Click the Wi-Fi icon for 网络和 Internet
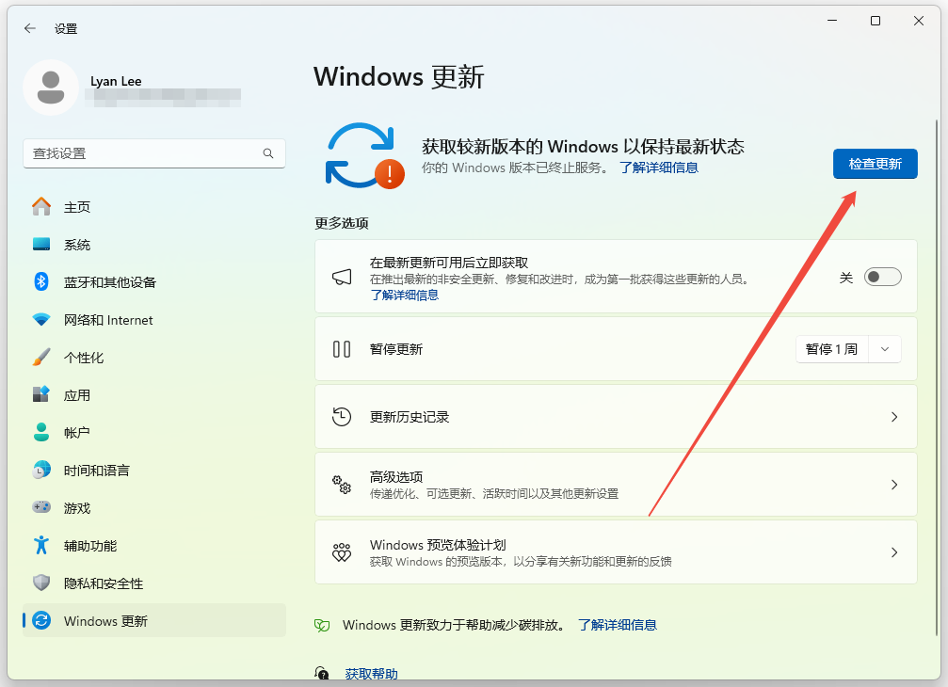The image size is (948, 687). tap(41, 320)
